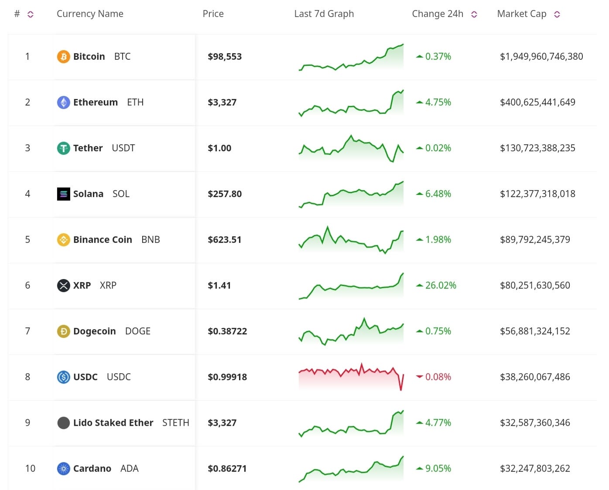Sort by rank using the # sort arrows
Screen dimensions: 609x490
(x=31, y=14)
